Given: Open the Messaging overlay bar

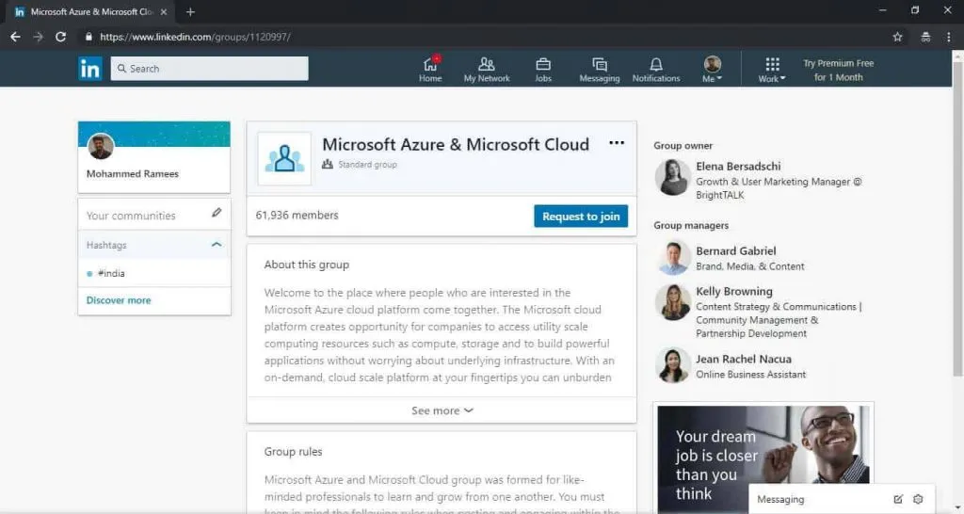Looking at the screenshot, I should 842,499.
